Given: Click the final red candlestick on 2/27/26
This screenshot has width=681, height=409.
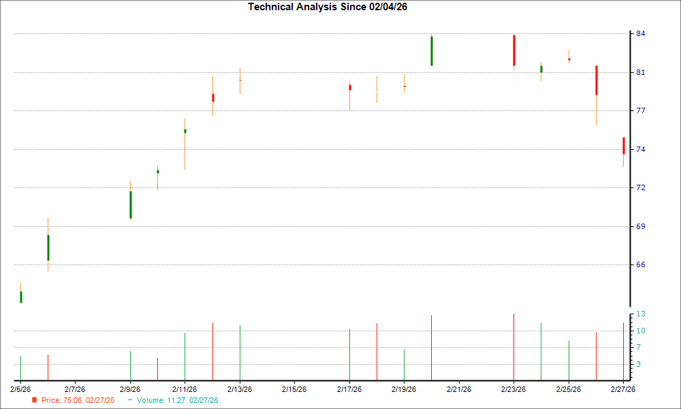Looking at the screenshot, I should click(623, 145).
